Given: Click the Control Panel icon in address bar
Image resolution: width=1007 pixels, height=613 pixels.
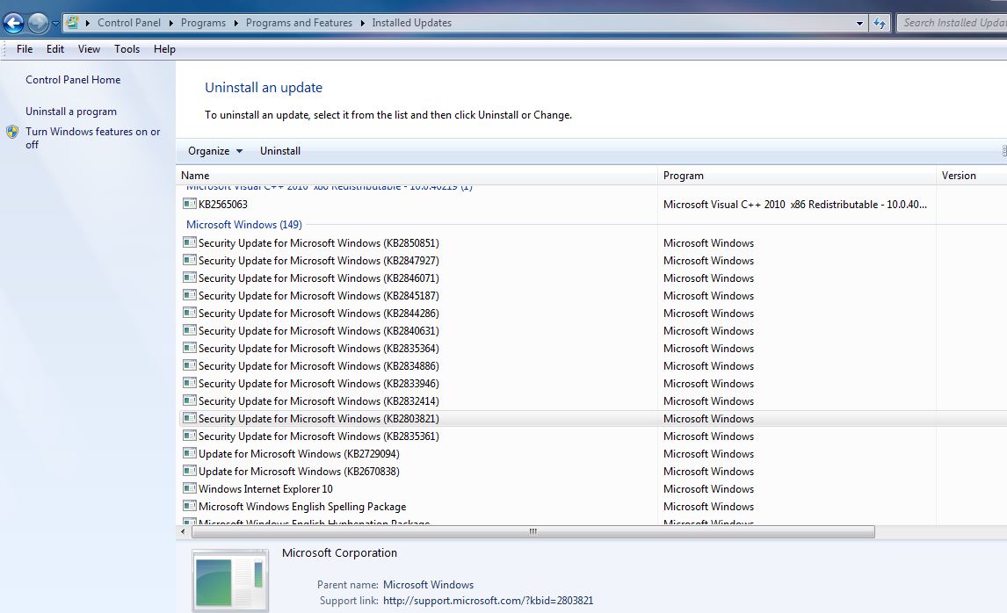Looking at the screenshot, I should click(72, 23).
